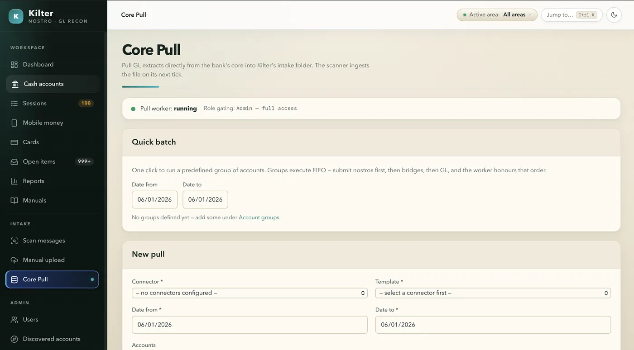Click the Scan messages icon
Viewport: 634px width, 350px height.
14,241
